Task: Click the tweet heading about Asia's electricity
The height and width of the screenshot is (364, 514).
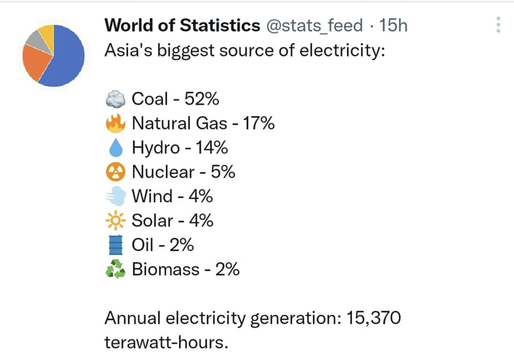Action: (x=244, y=51)
